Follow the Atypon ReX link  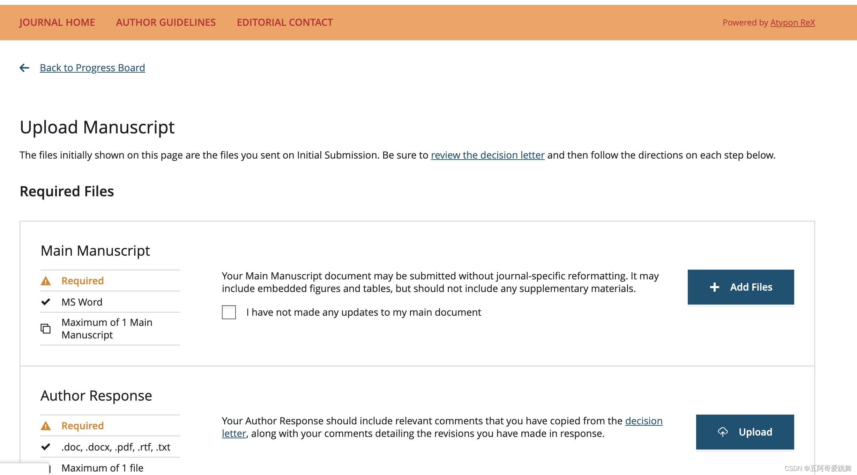tap(792, 22)
